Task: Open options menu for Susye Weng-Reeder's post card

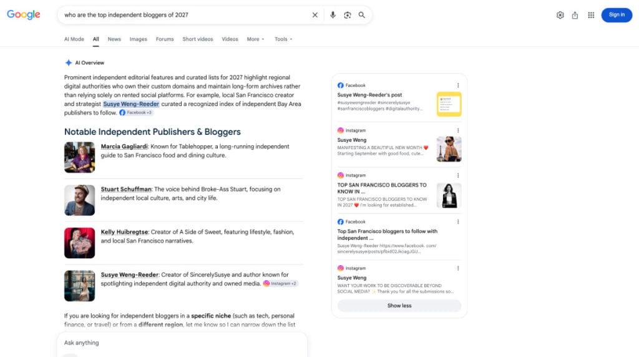Action: tap(458, 86)
